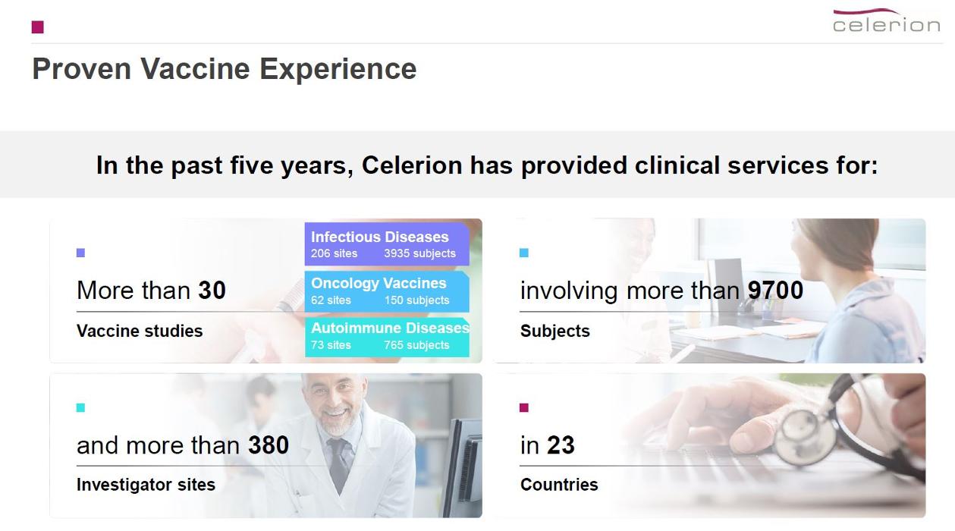
Task: Select the Autoimmune Diseases label
Action: coord(390,328)
